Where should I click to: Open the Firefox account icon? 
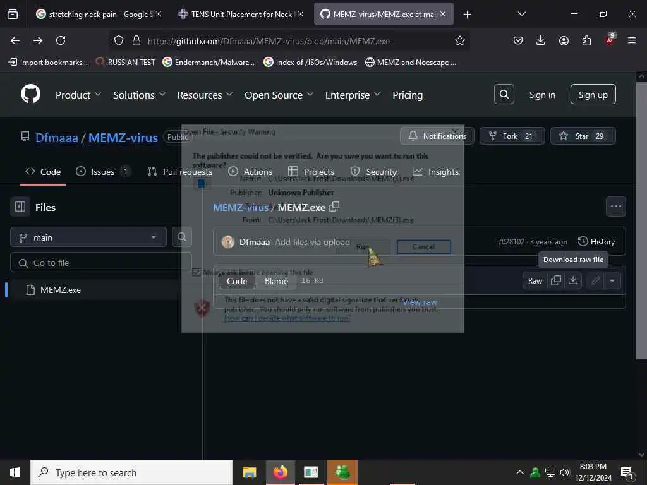pyautogui.click(x=564, y=40)
